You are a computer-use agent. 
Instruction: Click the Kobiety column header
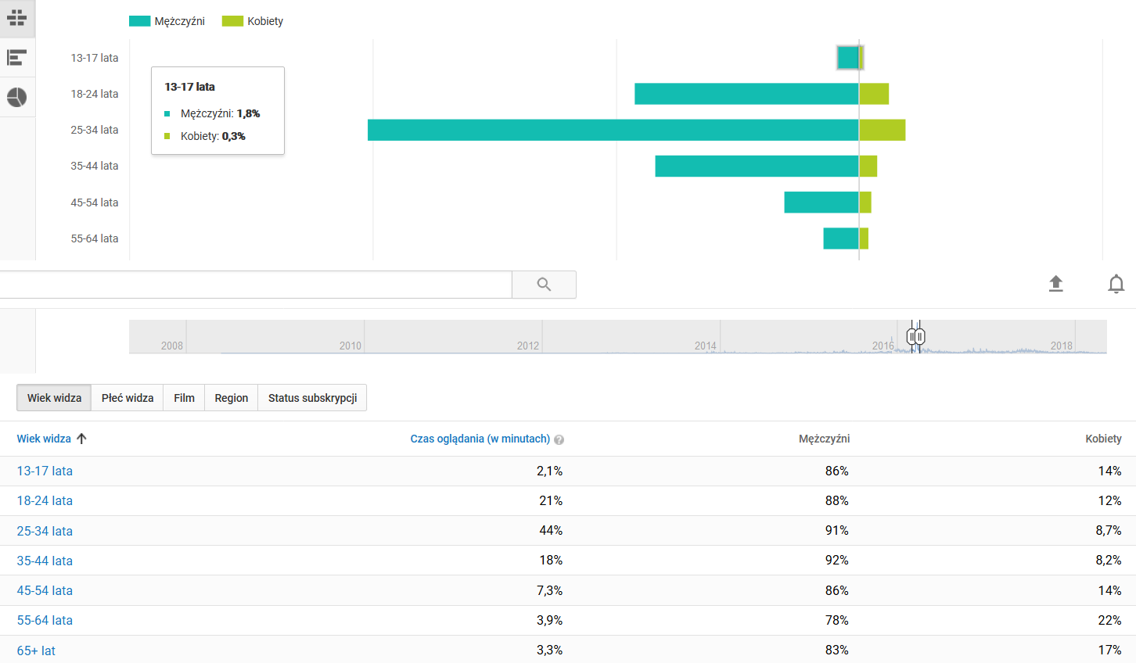[1103, 439]
